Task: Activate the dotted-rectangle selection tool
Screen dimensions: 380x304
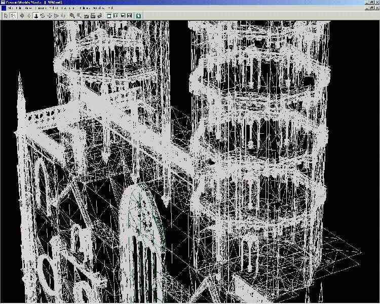Action: (x=13, y=16)
